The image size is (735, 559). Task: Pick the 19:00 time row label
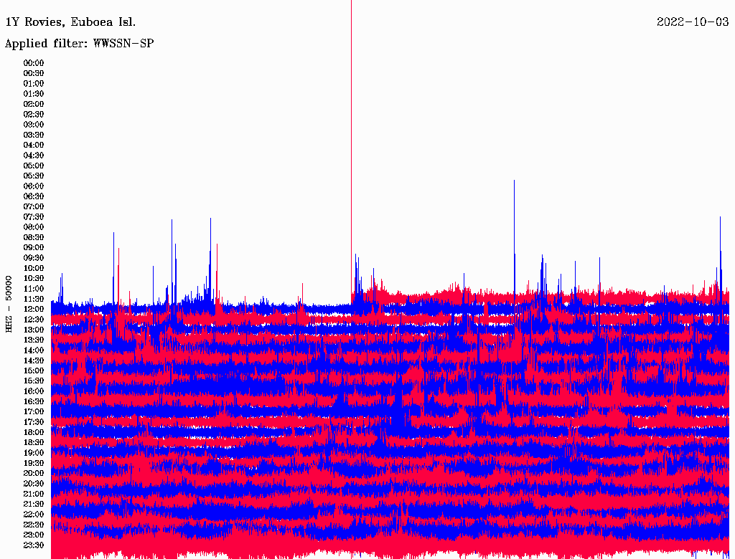(34, 453)
